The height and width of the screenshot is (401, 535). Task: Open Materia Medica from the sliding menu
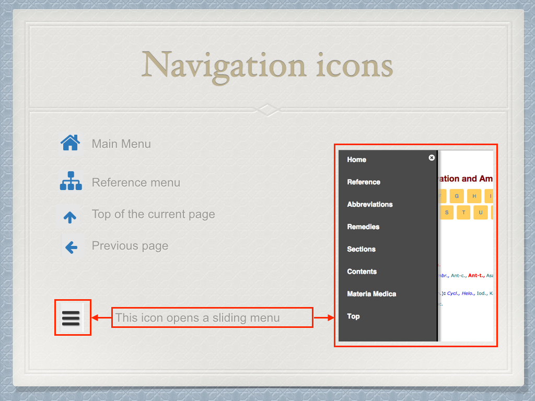click(371, 294)
